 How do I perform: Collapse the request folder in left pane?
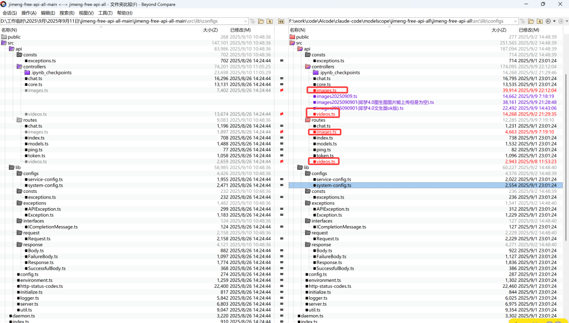[x=19, y=232]
